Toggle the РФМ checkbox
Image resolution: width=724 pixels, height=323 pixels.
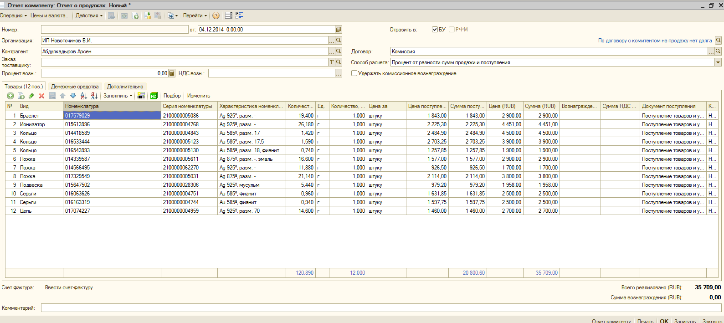[x=452, y=30]
